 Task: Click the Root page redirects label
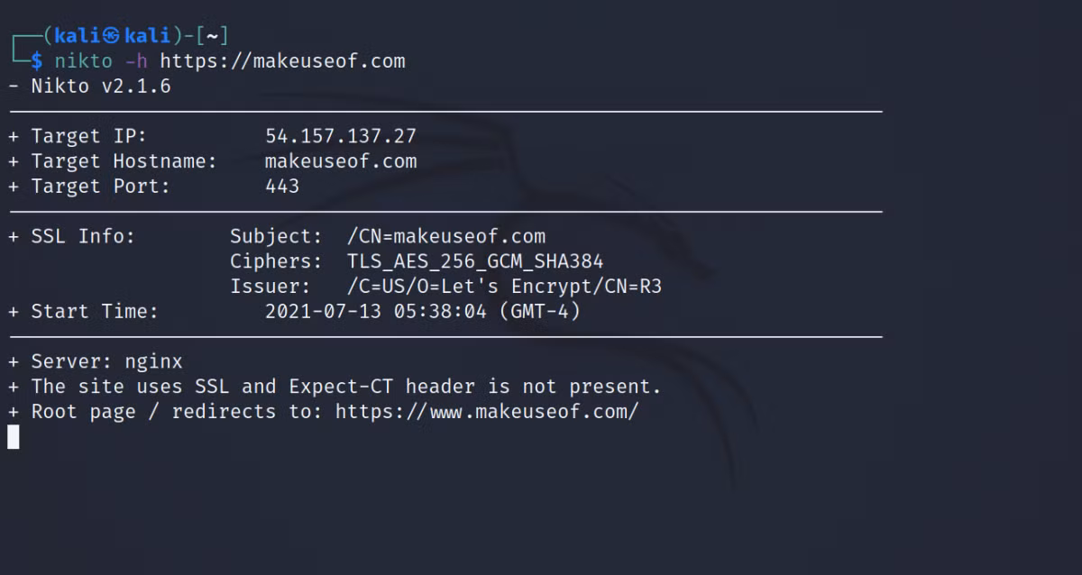(177, 412)
